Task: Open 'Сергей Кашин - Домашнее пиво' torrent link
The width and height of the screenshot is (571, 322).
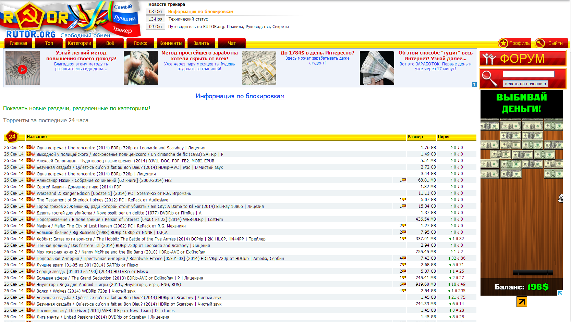Action: tap(79, 187)
